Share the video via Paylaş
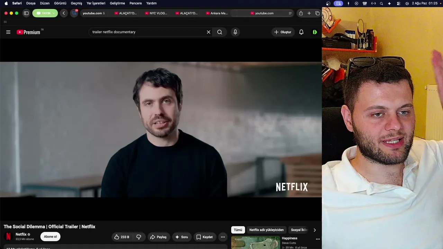 tap(159, 237)
